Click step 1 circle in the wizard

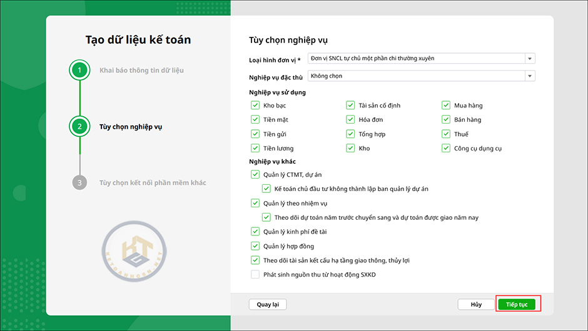[79, 70]
